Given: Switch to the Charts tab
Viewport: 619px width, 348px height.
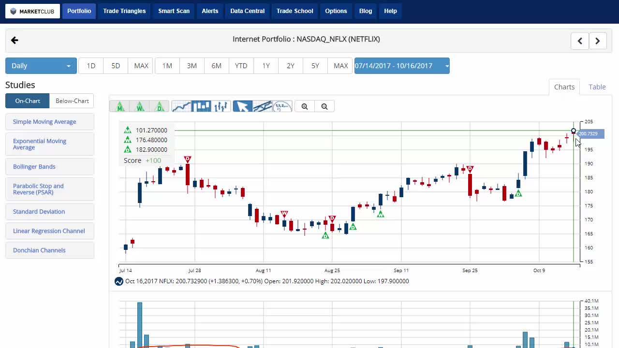Looking at the screenshot, I should pyautogui.click(x=564, y=87).
